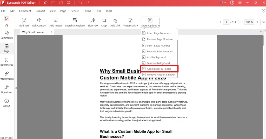Choose the arrow selection tool
The image size is (266, 139).
point(6,19)
